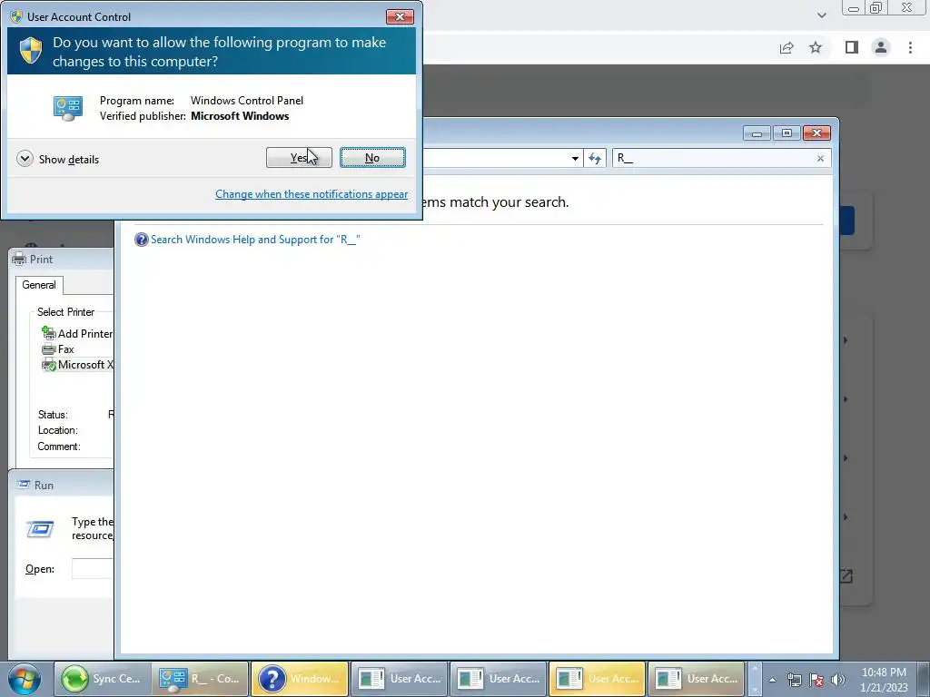
Task: Open Change when these notifications appear link
Action: coord(312,194)
